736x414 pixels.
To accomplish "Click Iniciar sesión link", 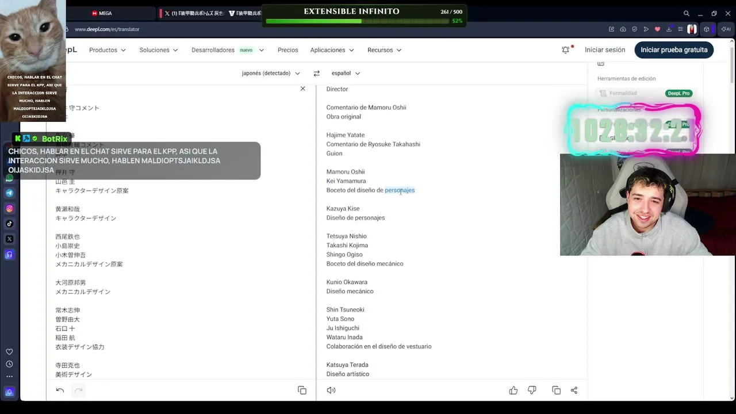I will pos(605,50).
